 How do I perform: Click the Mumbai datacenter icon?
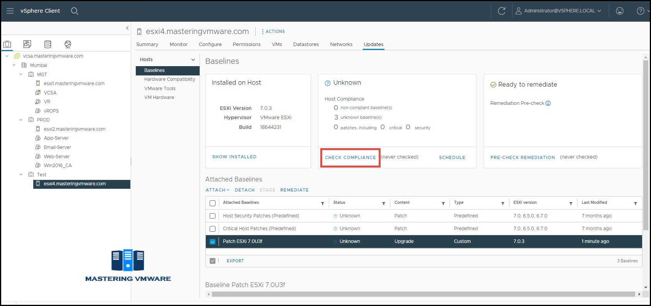[x=24, y=65]
